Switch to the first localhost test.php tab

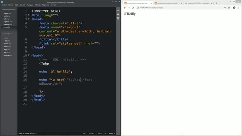(x=137, y=3)
